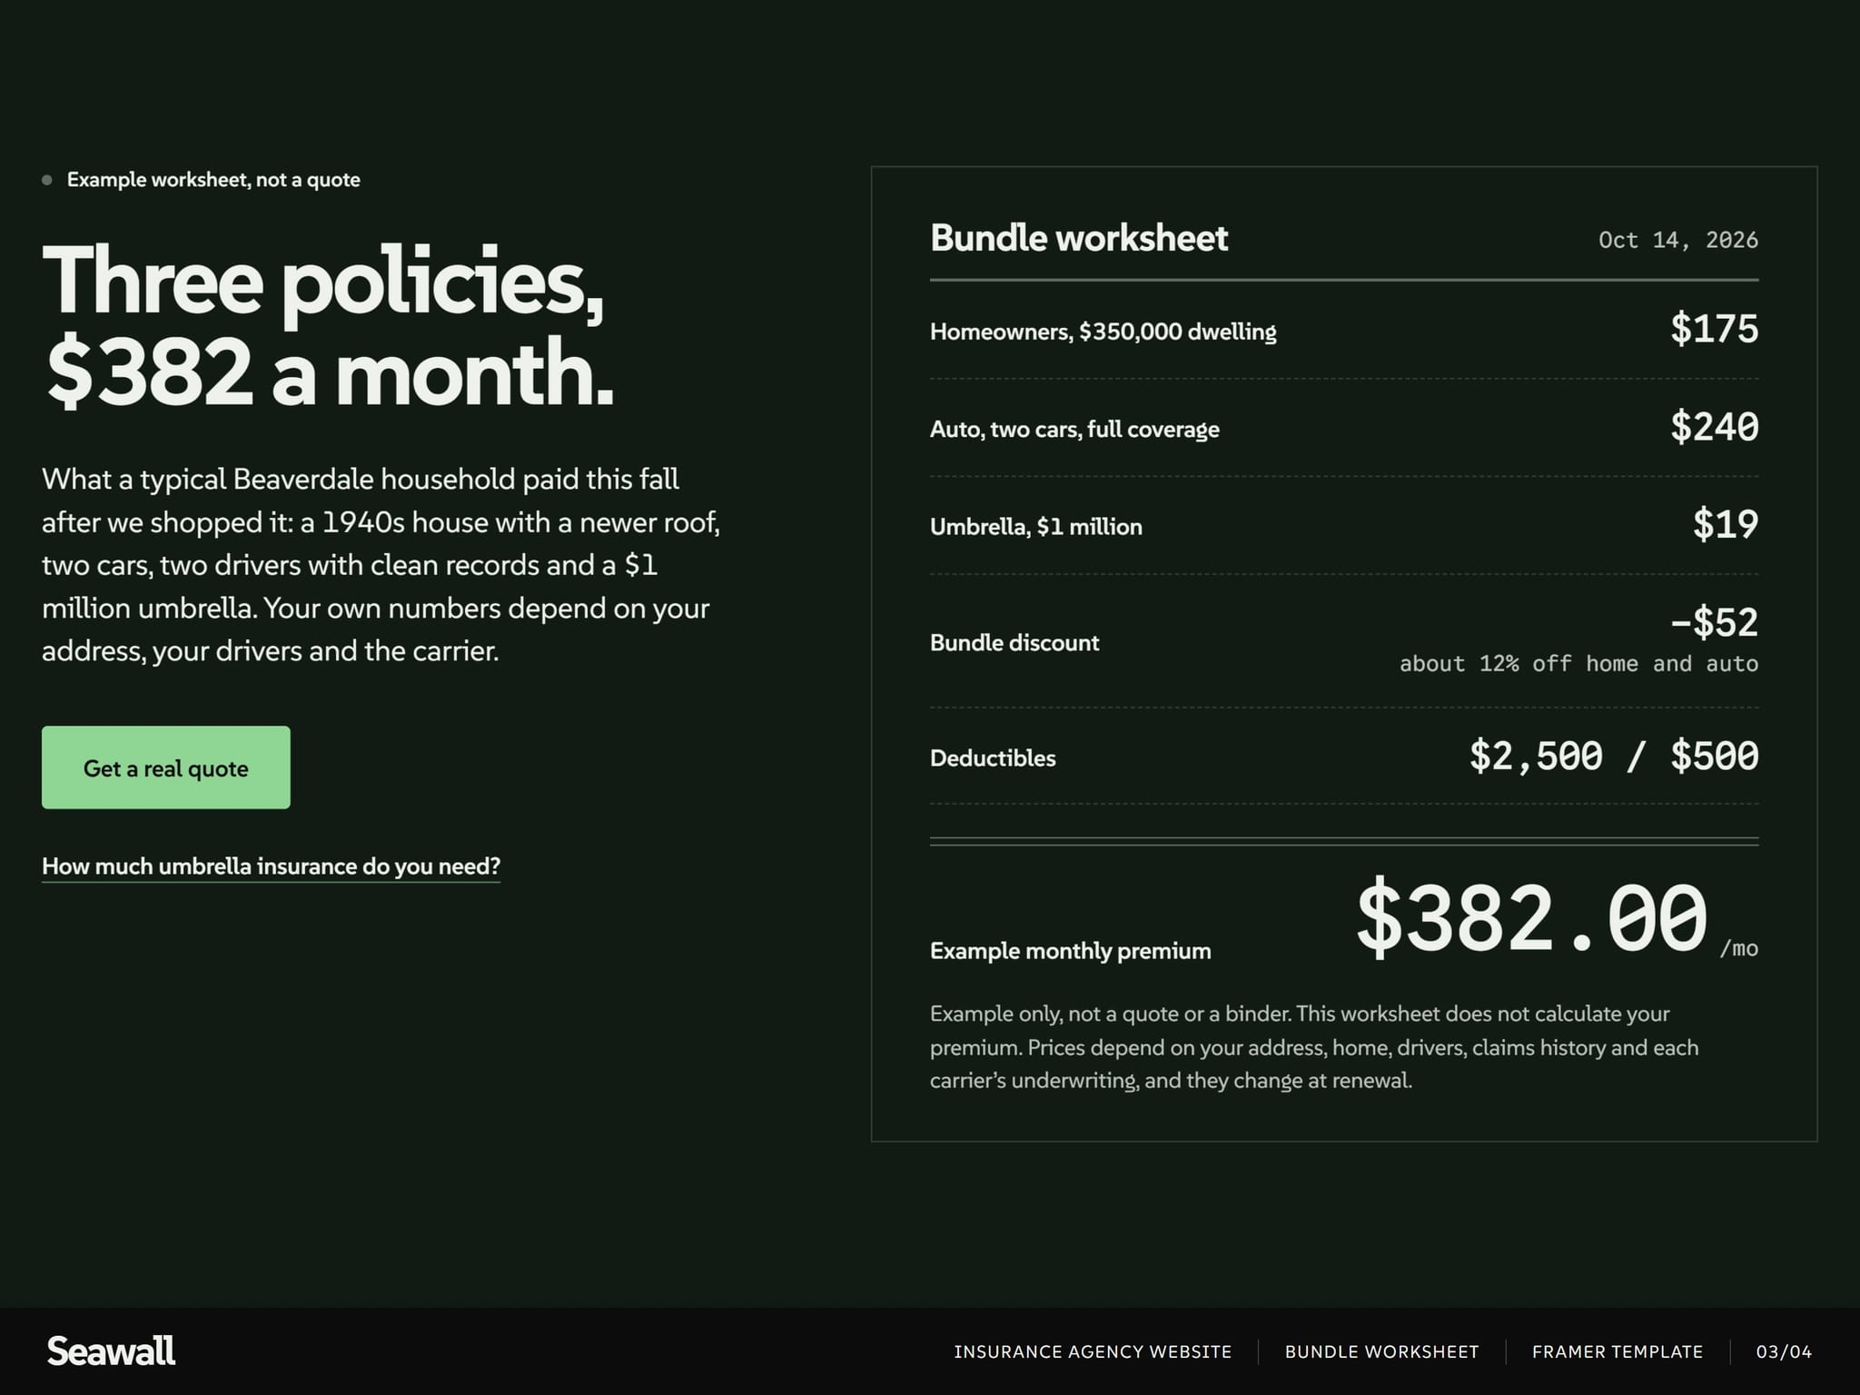The height and width of the screenshot is (1395, 1860).
Task: Select the Umbrella $1 million row
Action: coord(1344,526)
